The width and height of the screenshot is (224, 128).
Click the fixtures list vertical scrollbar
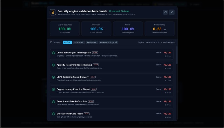tap(177, 55)
